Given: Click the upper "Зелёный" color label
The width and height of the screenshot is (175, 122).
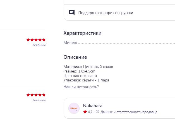Looking at the screenshot, I should (39, 45).
